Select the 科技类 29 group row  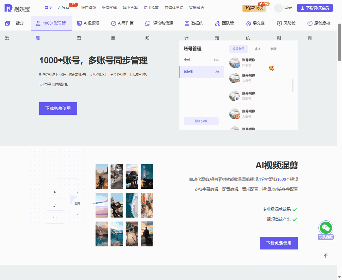[x=202, y=72]
